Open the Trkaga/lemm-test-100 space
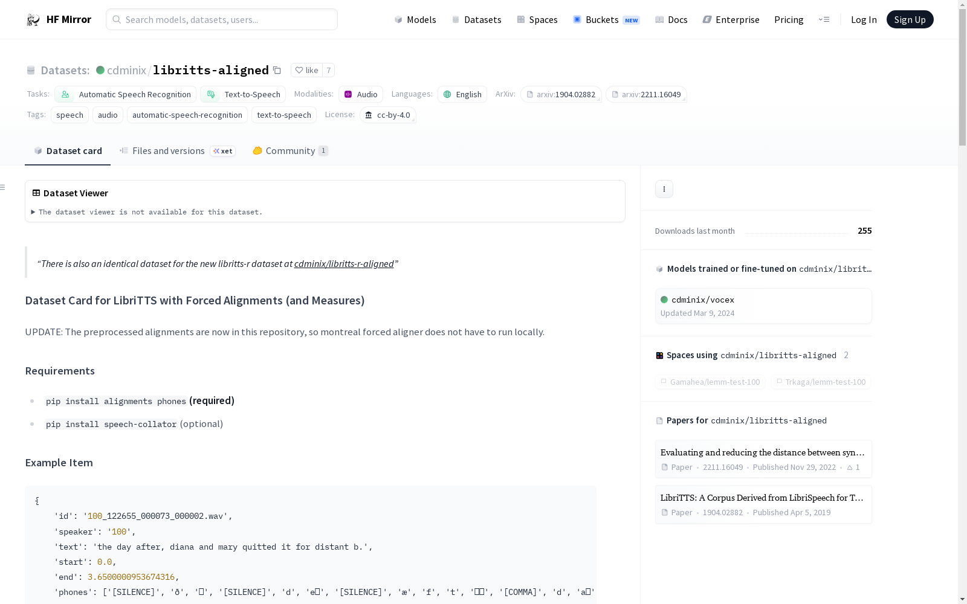967x604 pixels. click(x=821, y=382)
